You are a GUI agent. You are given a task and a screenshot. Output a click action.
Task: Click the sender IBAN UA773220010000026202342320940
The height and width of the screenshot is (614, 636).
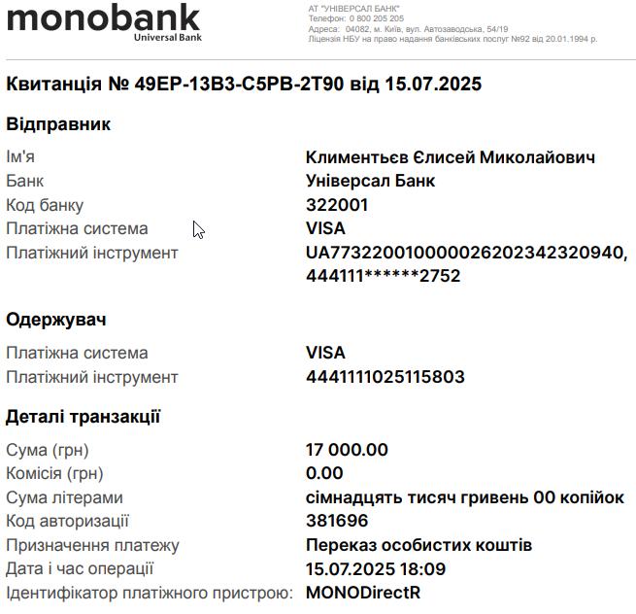tap(466, 253)
